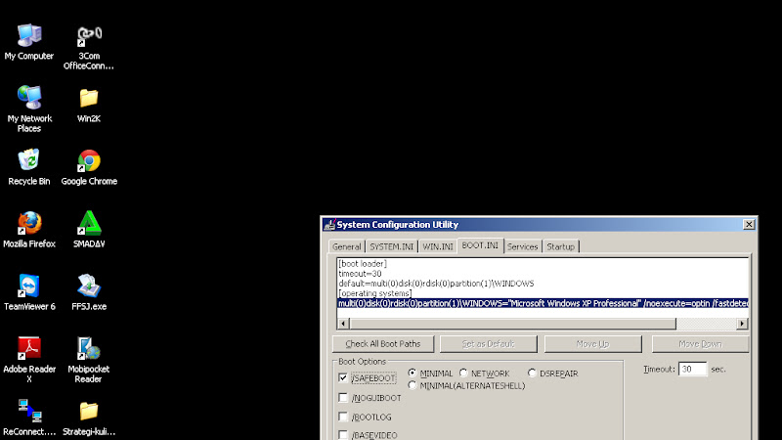This screenshot has width=782, height=440.
Task: Select the MINIMAL radio option
Action: pyautogui.click(x=412, y=373)
